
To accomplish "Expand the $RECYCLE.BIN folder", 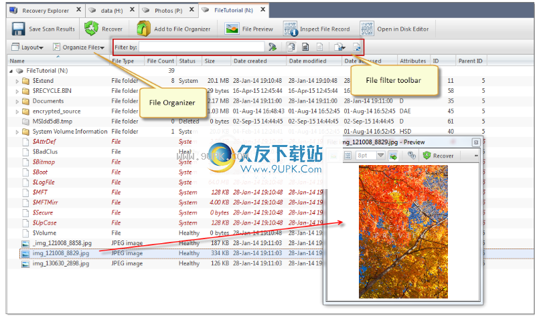I will pos(17,92).
